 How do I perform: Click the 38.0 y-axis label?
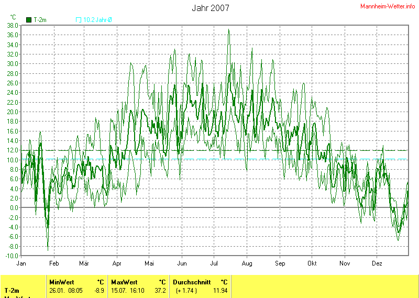pos(13,25)
